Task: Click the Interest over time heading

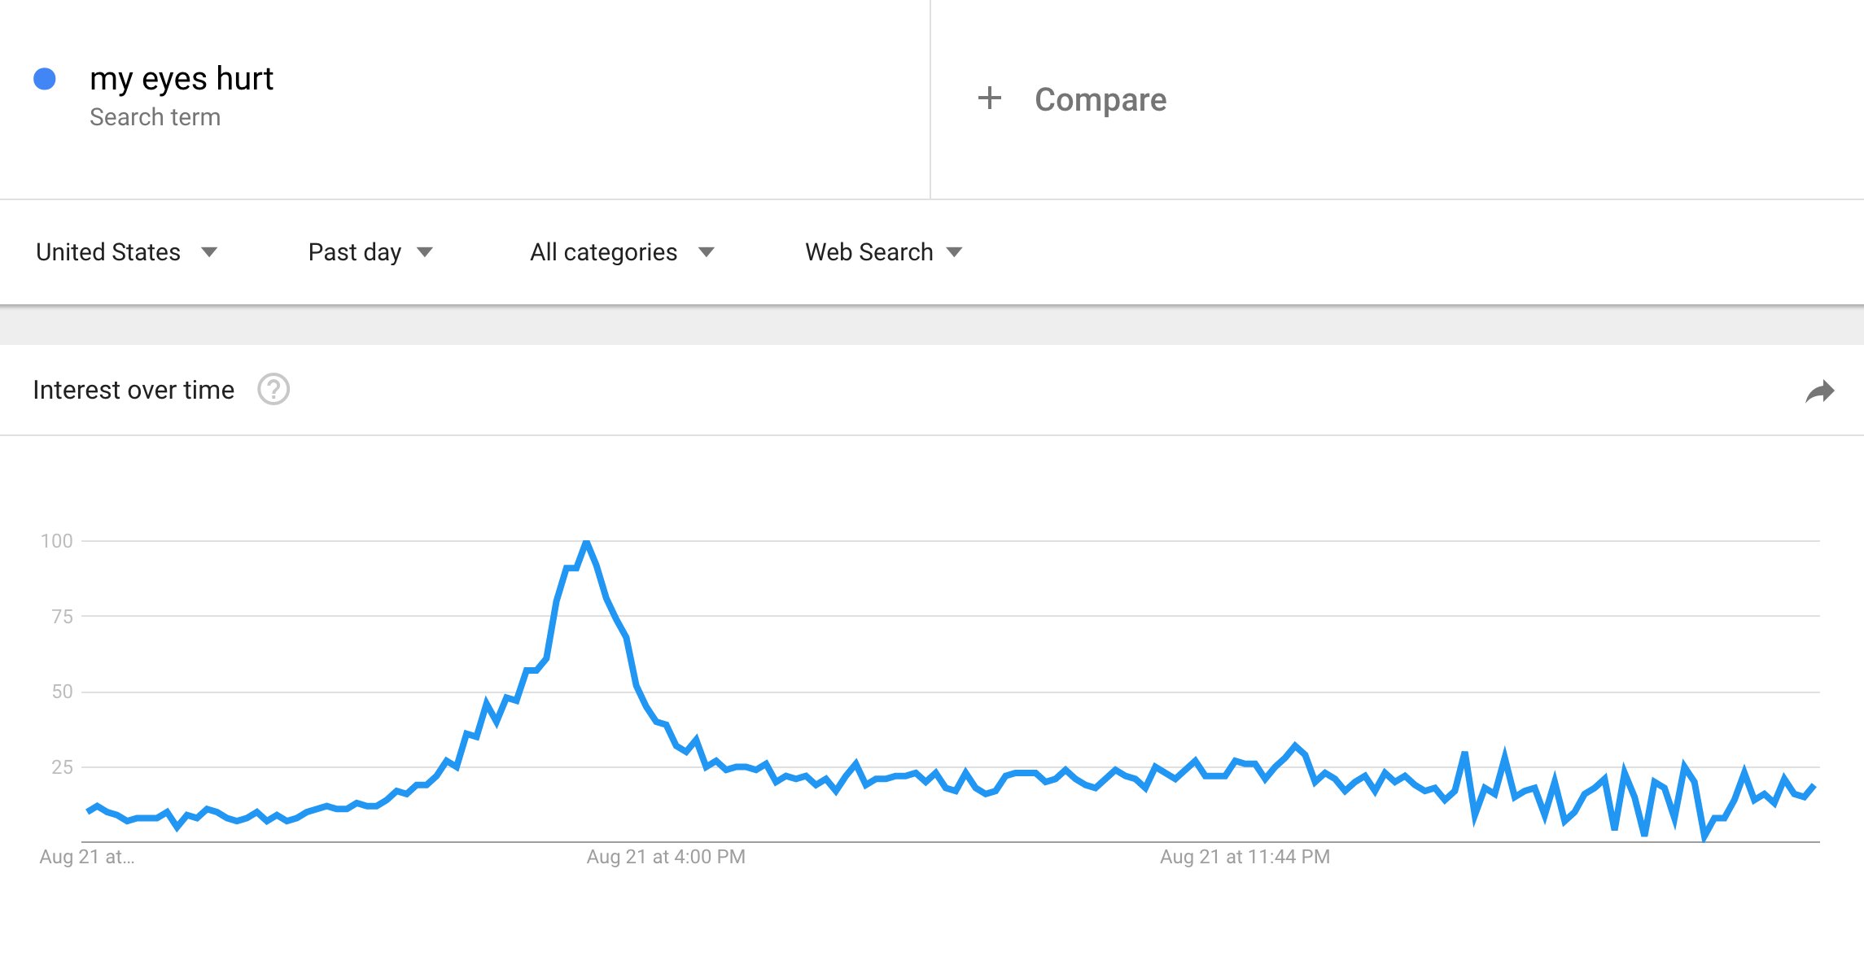Action: (x=133, y=391)
